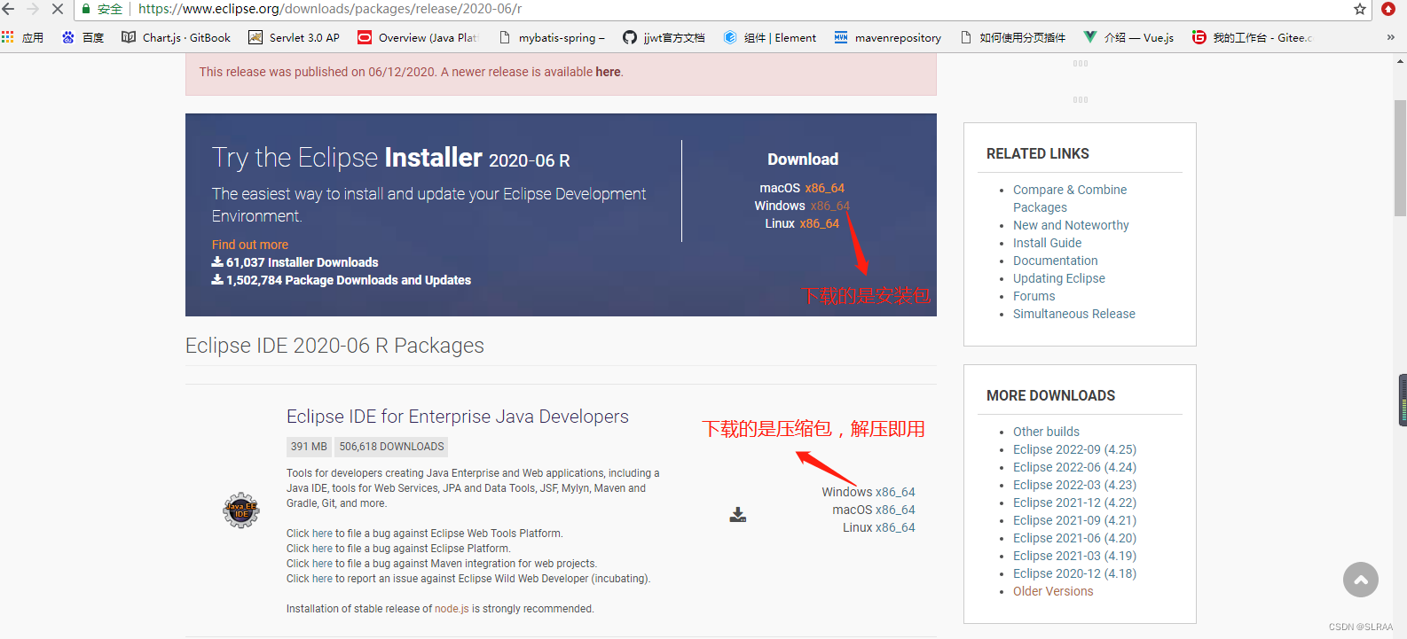The width and height of the screenshot is (1407, 639).
Task: Open Older Versions link
Action: [x=1053, y=591]
